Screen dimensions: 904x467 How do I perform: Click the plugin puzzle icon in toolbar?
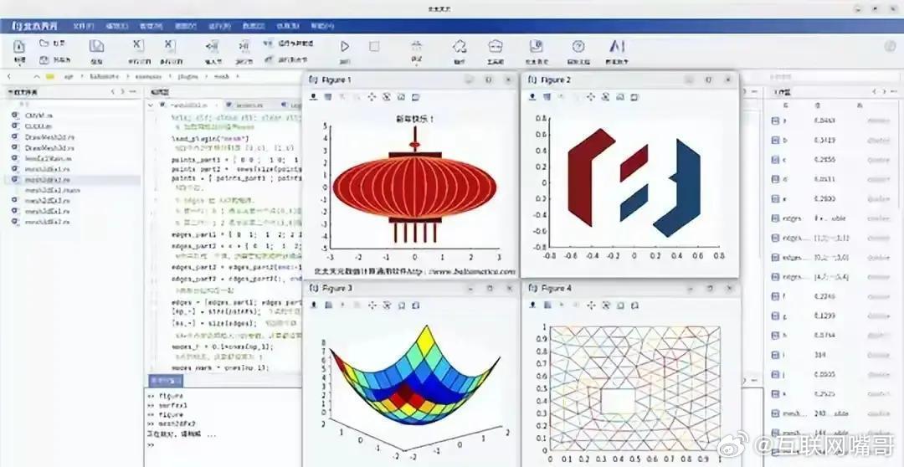point(460,46)
